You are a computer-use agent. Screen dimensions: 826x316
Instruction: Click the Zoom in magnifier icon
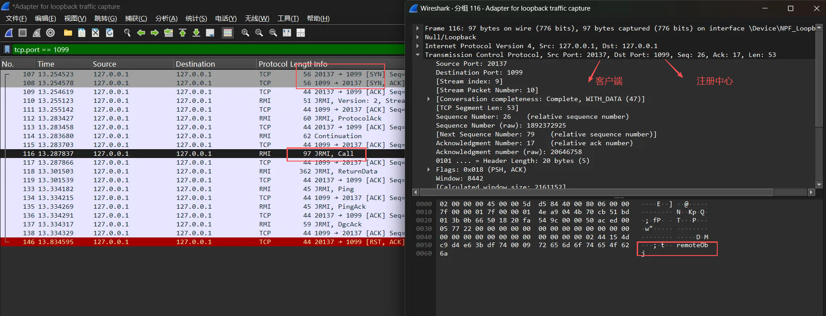245,33
